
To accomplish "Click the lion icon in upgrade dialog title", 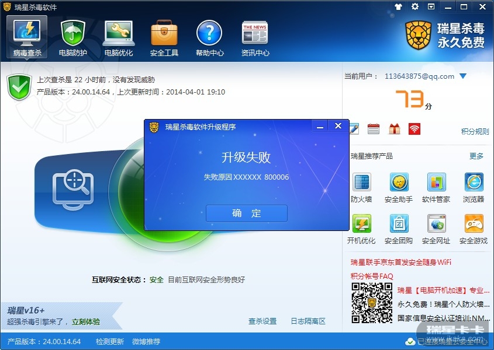I will [x=154, y=127].
